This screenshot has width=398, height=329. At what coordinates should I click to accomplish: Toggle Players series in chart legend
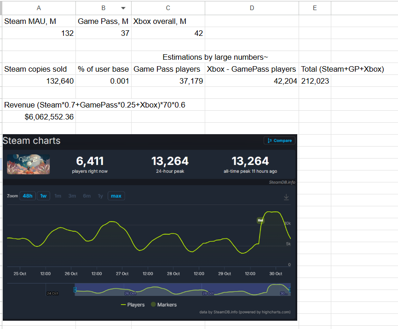click(x=133, y=305)
